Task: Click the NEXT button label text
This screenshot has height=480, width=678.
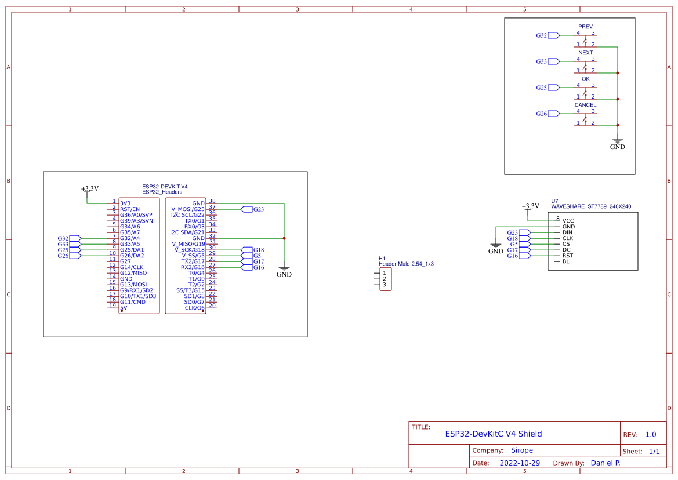Action: click(585, 52)
